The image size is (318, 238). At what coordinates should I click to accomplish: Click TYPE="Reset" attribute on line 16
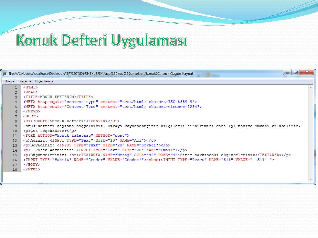tap(192, 160)
